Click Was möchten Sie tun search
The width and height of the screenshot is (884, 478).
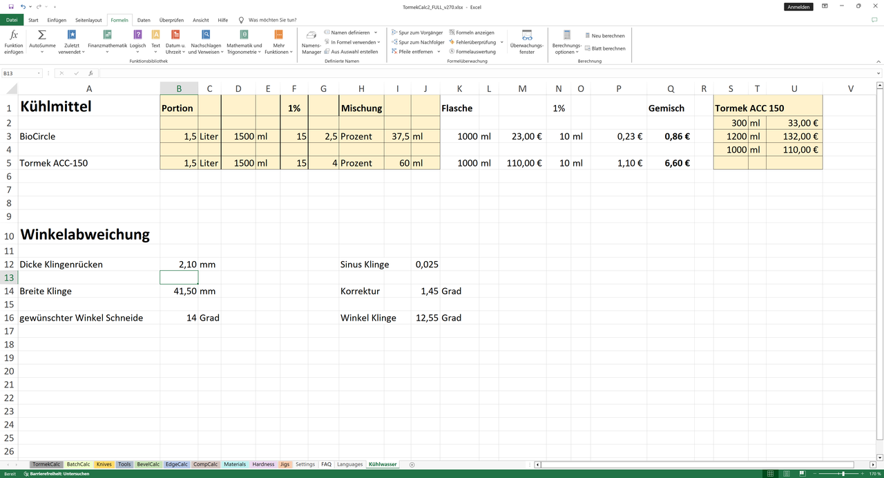272,20
